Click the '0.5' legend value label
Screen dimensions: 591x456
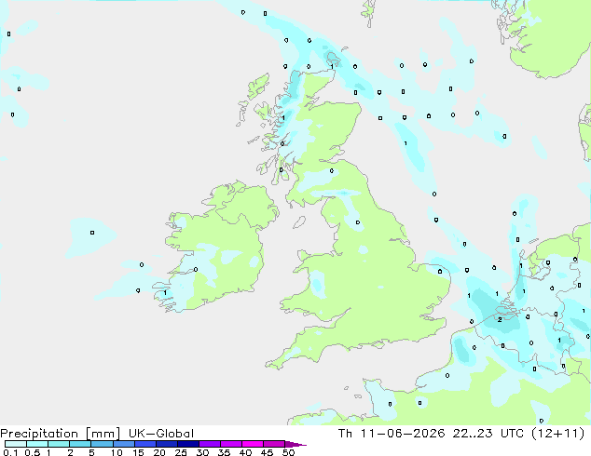point(33,452)
